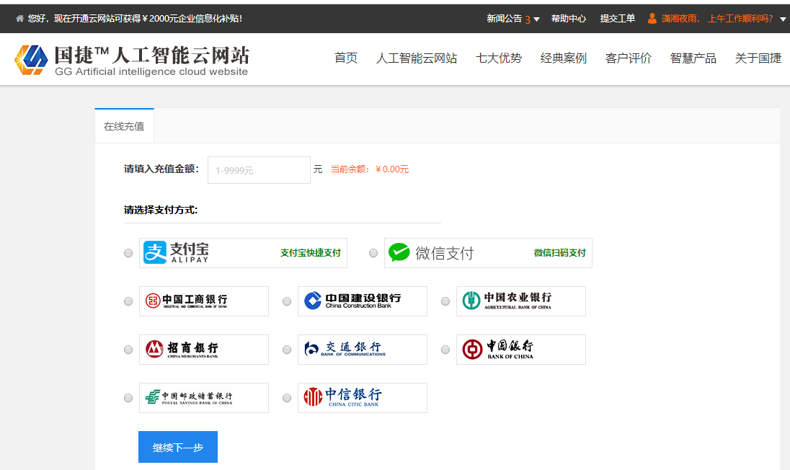Click the recharge amount input field

point(259,170)
